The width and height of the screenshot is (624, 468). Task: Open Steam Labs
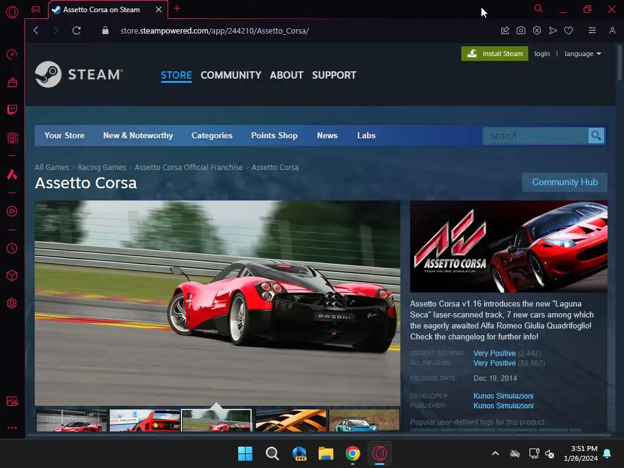pyautogui.click(x=366, y=136)
